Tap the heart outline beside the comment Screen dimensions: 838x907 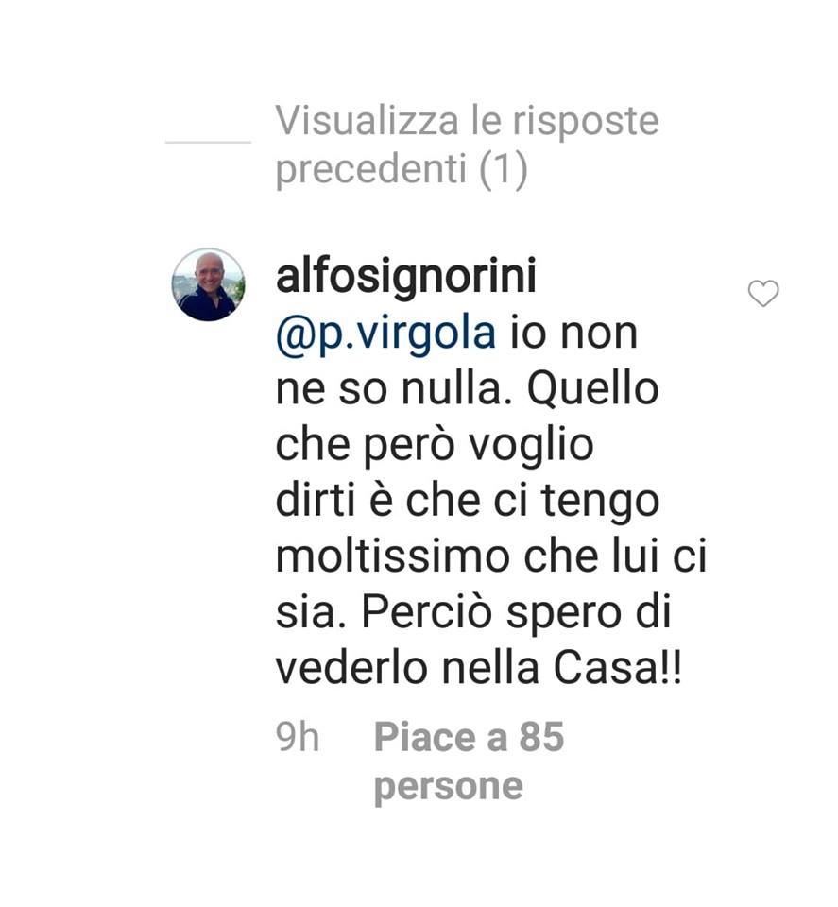click(x=762, y=293)
